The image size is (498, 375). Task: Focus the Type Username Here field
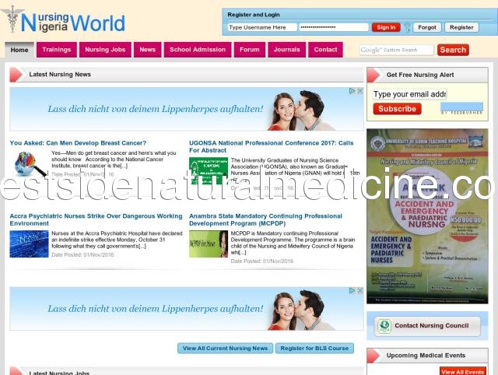[x=262, y=27]
